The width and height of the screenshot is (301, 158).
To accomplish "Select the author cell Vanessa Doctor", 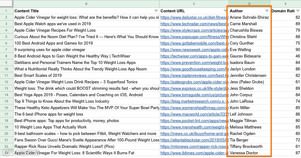I will (249, 153).
